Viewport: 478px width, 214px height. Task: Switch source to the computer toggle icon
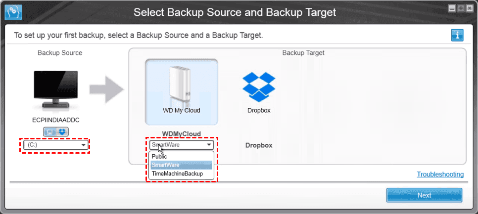[x=50, y=131]
